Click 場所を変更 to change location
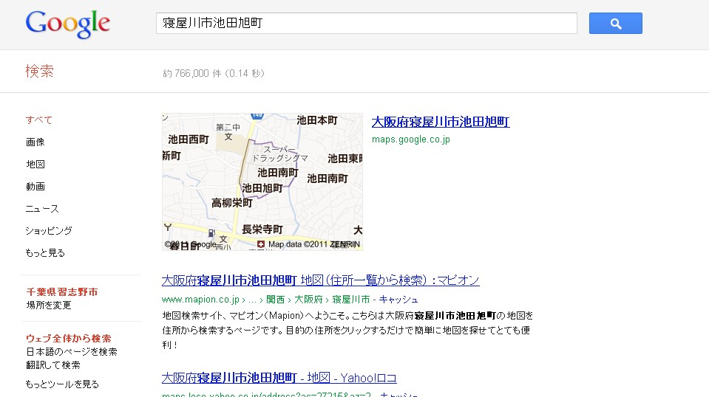Viewport: 709px width, 397px height. tap(48, 305)
